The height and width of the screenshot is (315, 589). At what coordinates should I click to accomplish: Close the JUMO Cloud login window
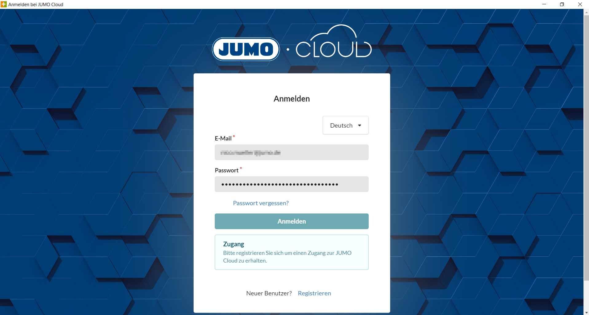click(580, 4)
